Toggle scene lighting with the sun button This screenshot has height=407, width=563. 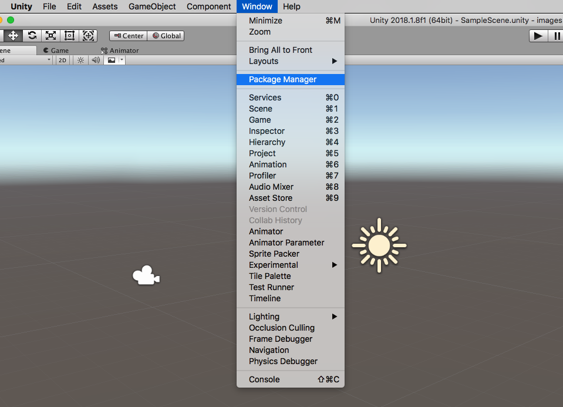[x=81, y=60]
